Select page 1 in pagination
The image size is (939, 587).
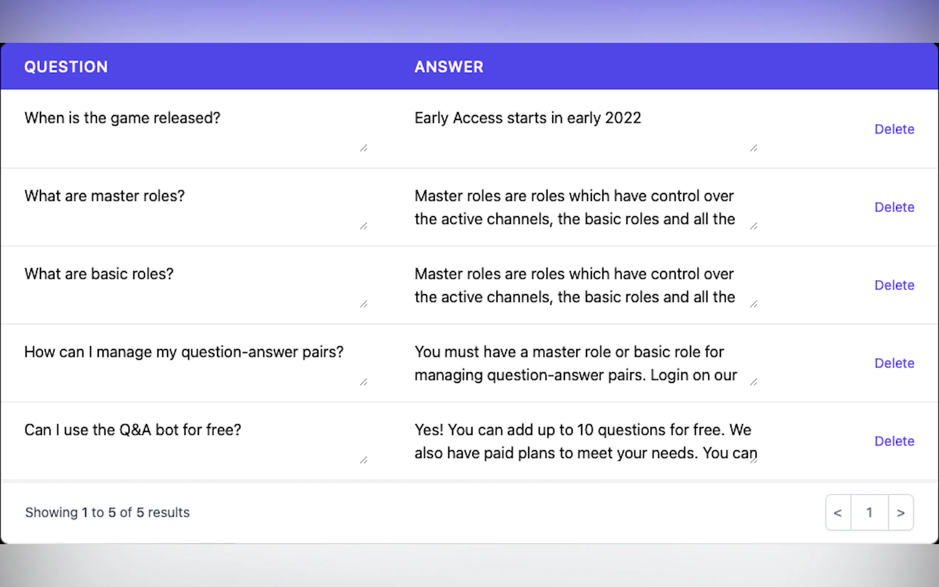pos(869,512)
